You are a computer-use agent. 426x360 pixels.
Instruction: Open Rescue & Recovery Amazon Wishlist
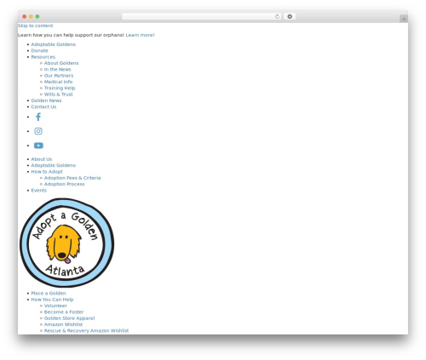point(87,331)
